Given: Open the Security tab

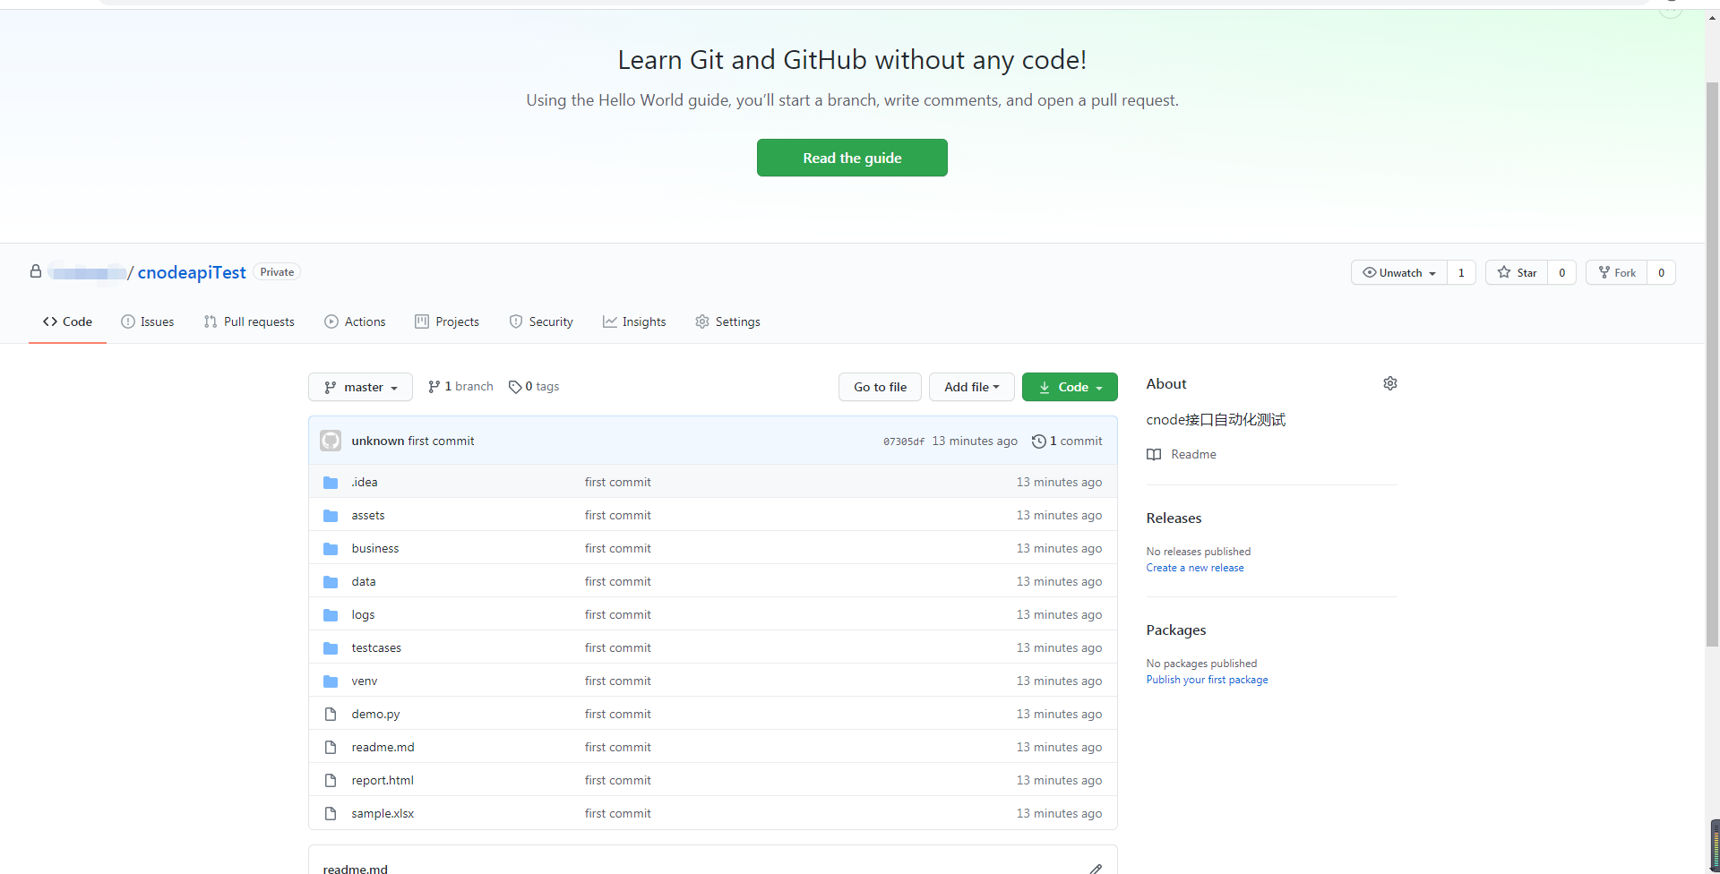Looking at the screenshot, I should click(541, 321).
